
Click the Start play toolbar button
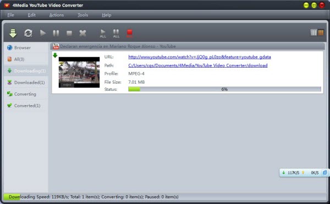[43, 33]
